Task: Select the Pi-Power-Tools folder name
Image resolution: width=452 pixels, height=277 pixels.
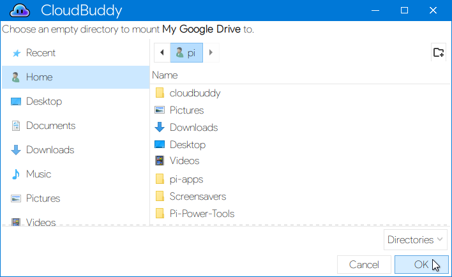Action: coord(202,214)
